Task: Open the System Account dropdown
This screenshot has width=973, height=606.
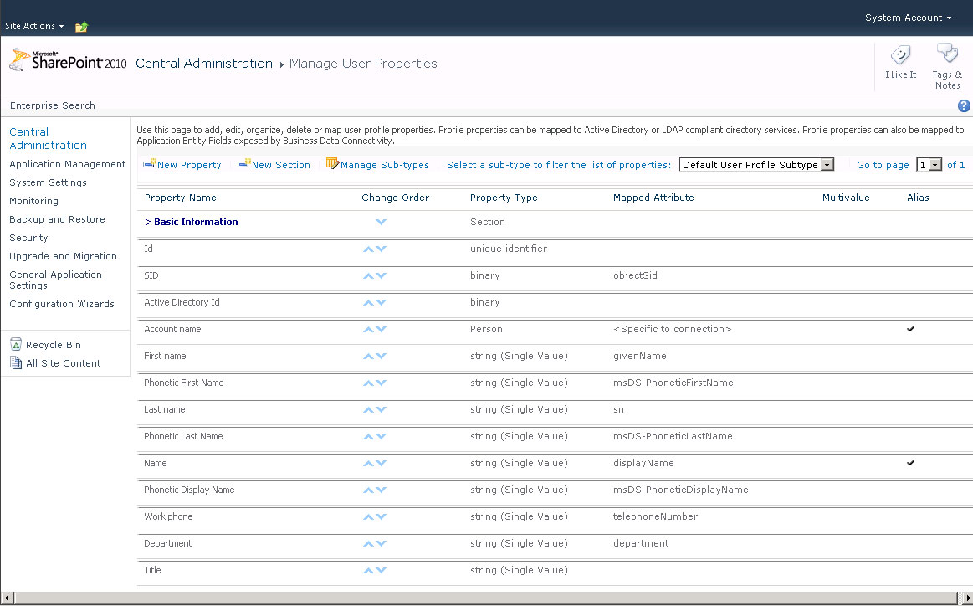Action: pos(908,18)
